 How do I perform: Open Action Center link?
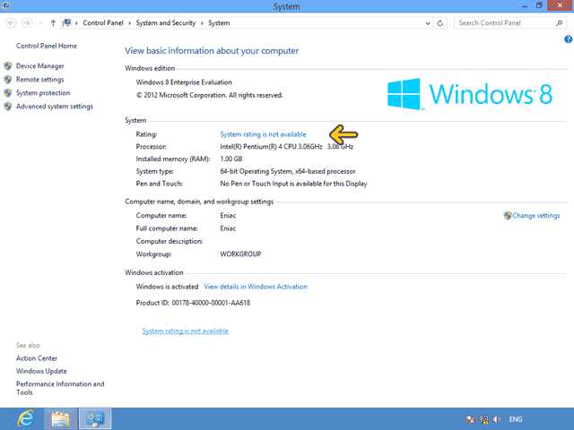(x=37, y=358)
